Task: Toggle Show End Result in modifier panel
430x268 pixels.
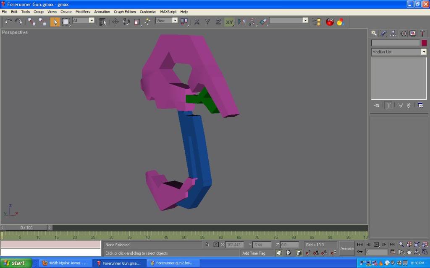Action: tap(389, 105)
